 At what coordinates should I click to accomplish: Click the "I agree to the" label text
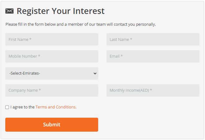[x=22, y=107]
